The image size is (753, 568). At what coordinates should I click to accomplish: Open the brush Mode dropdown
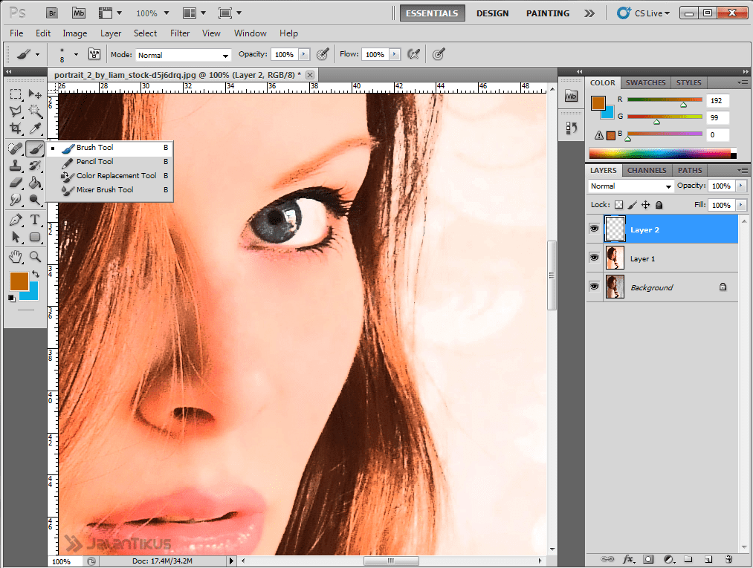point(183,55)
